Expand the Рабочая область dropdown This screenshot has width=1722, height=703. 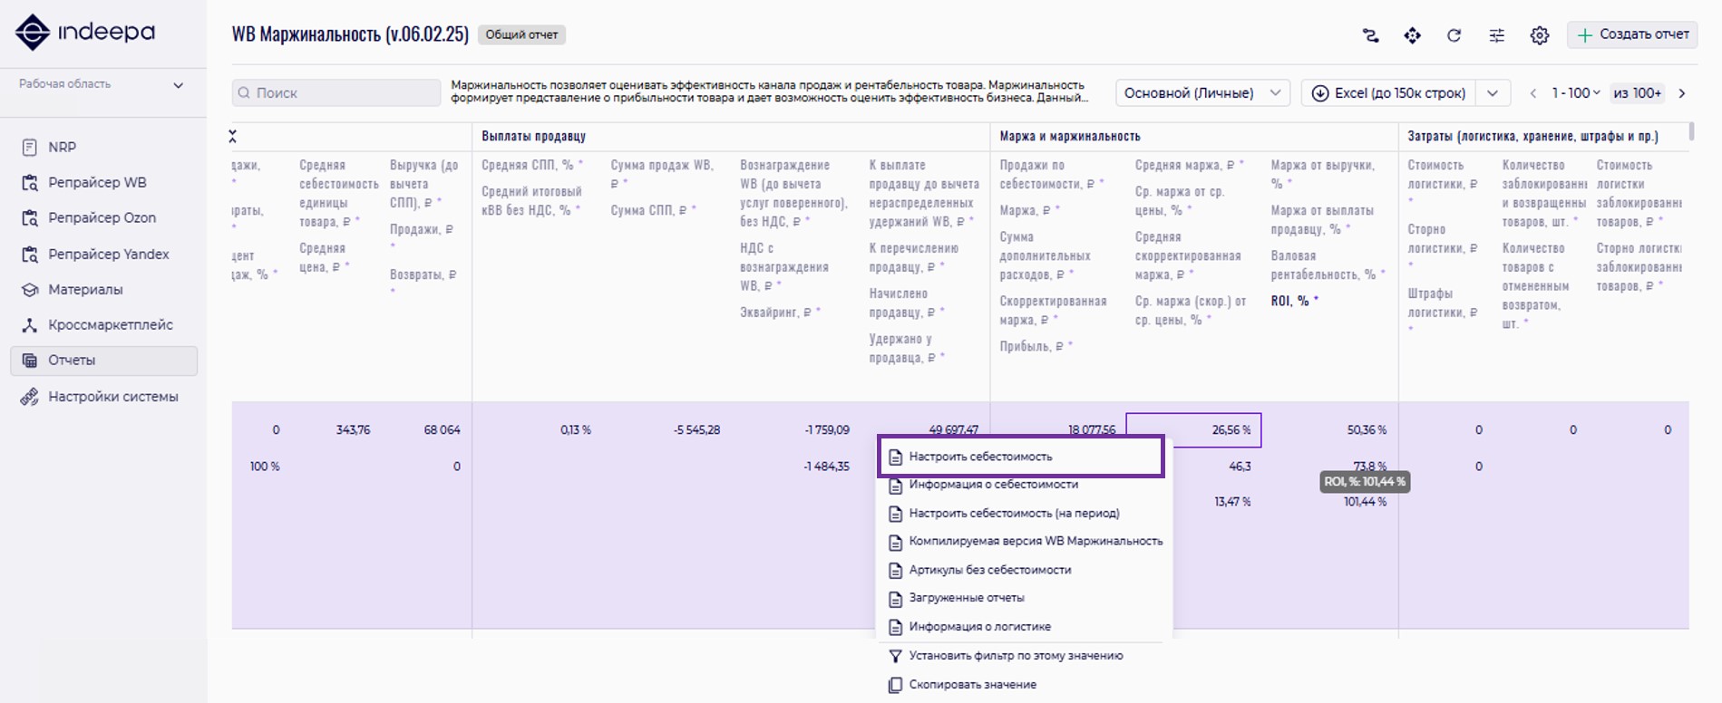178,84
